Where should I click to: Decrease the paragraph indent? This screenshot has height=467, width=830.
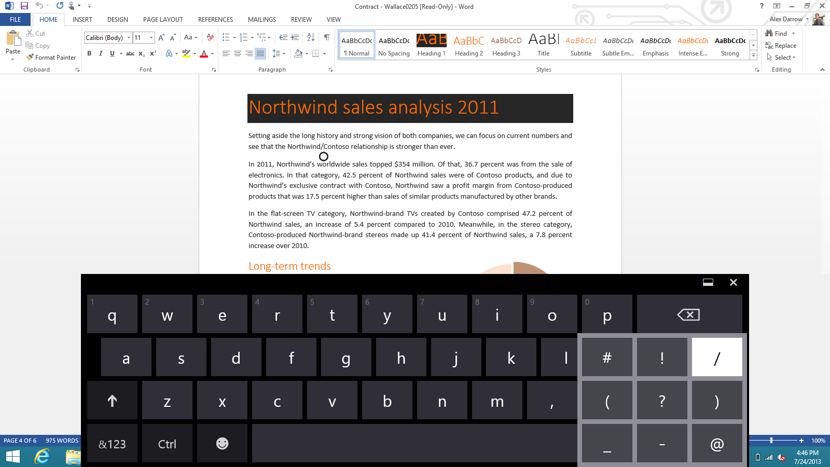(283, 37)
